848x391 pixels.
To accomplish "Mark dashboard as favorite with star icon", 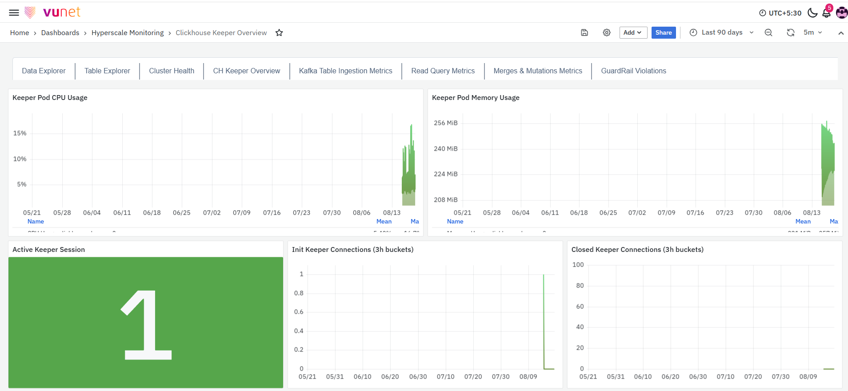I will coord(279,32).
